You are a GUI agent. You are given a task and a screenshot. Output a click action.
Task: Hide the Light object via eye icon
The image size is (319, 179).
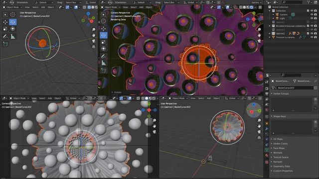coord(312,18)
